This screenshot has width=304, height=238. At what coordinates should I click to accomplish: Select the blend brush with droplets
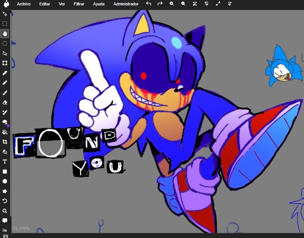click(x=5, y=112)
